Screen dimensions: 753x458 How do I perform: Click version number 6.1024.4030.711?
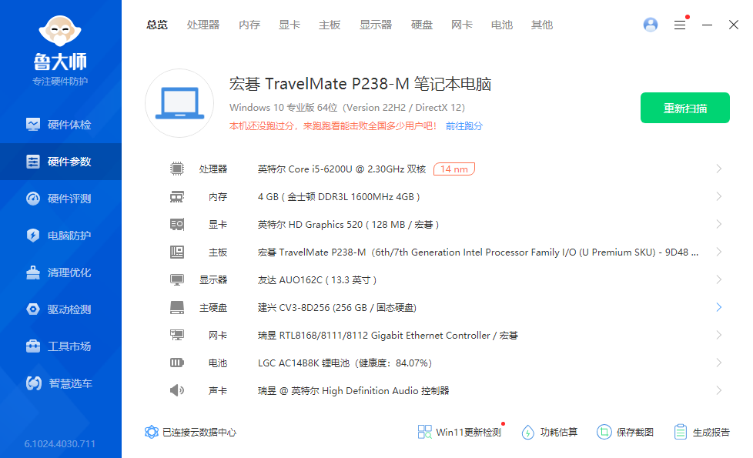point(60,444)
